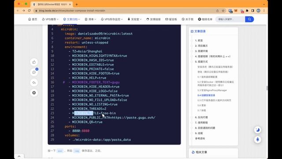The height and width of the screenshot is (159, 282).
Task: Expand the bottom-left up-chevron button
Action: 19,156
